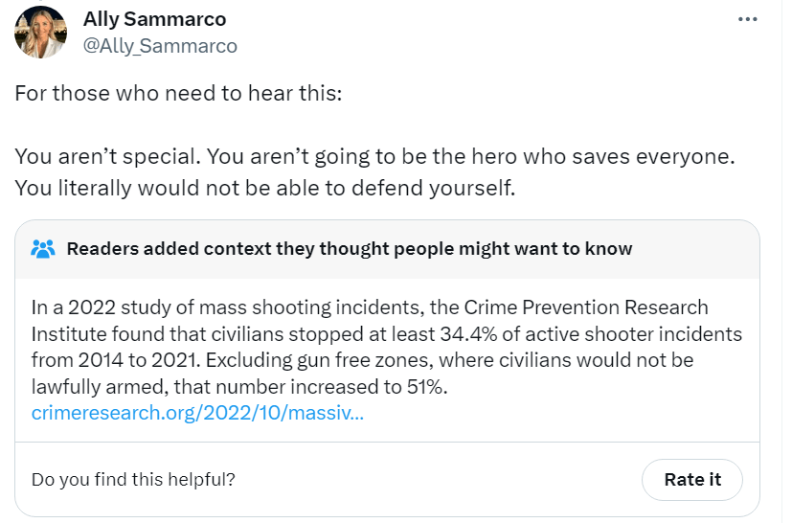Click the "Readers added context" note header
This screenshot has width=792, height=523.
click(350, 249)
